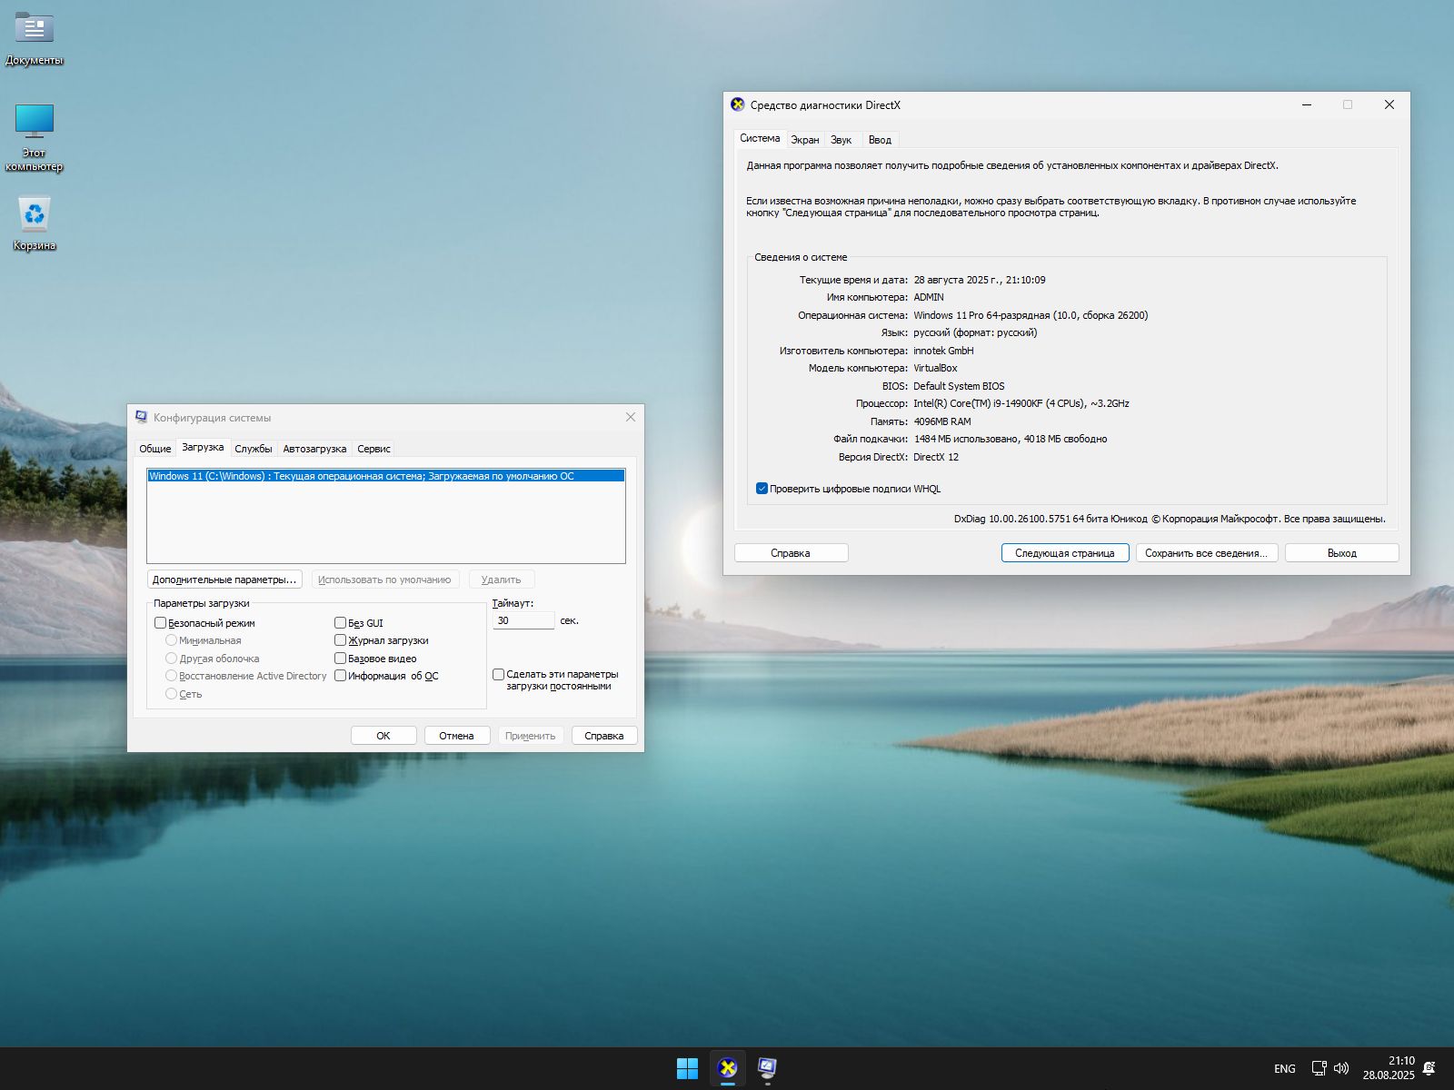The height and width of the screenshot is (1090, 1454).
Task: Switch to the Общие tab
Action: click(x=154, y=449)
